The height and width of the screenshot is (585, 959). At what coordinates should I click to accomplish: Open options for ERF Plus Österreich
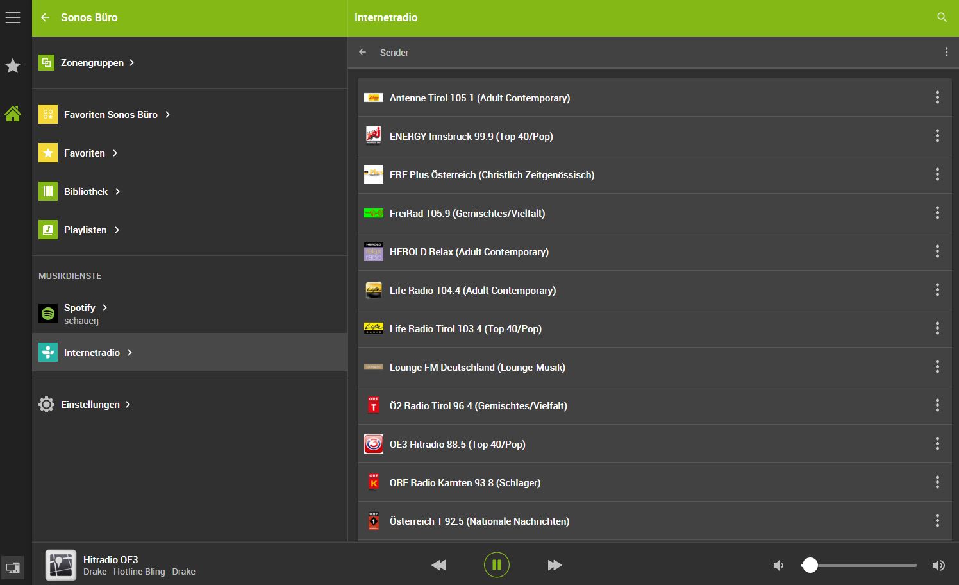point(937,174)
